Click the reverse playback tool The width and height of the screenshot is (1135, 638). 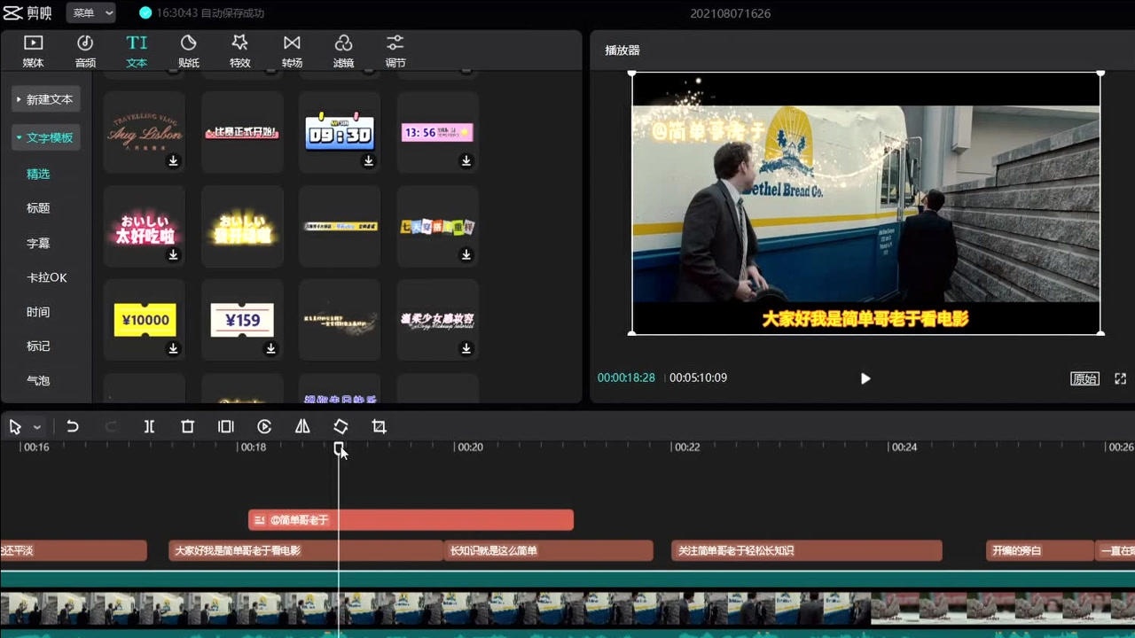264,427
